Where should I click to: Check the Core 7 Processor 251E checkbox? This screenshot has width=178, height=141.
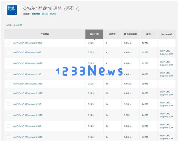[x=8, y=126]
